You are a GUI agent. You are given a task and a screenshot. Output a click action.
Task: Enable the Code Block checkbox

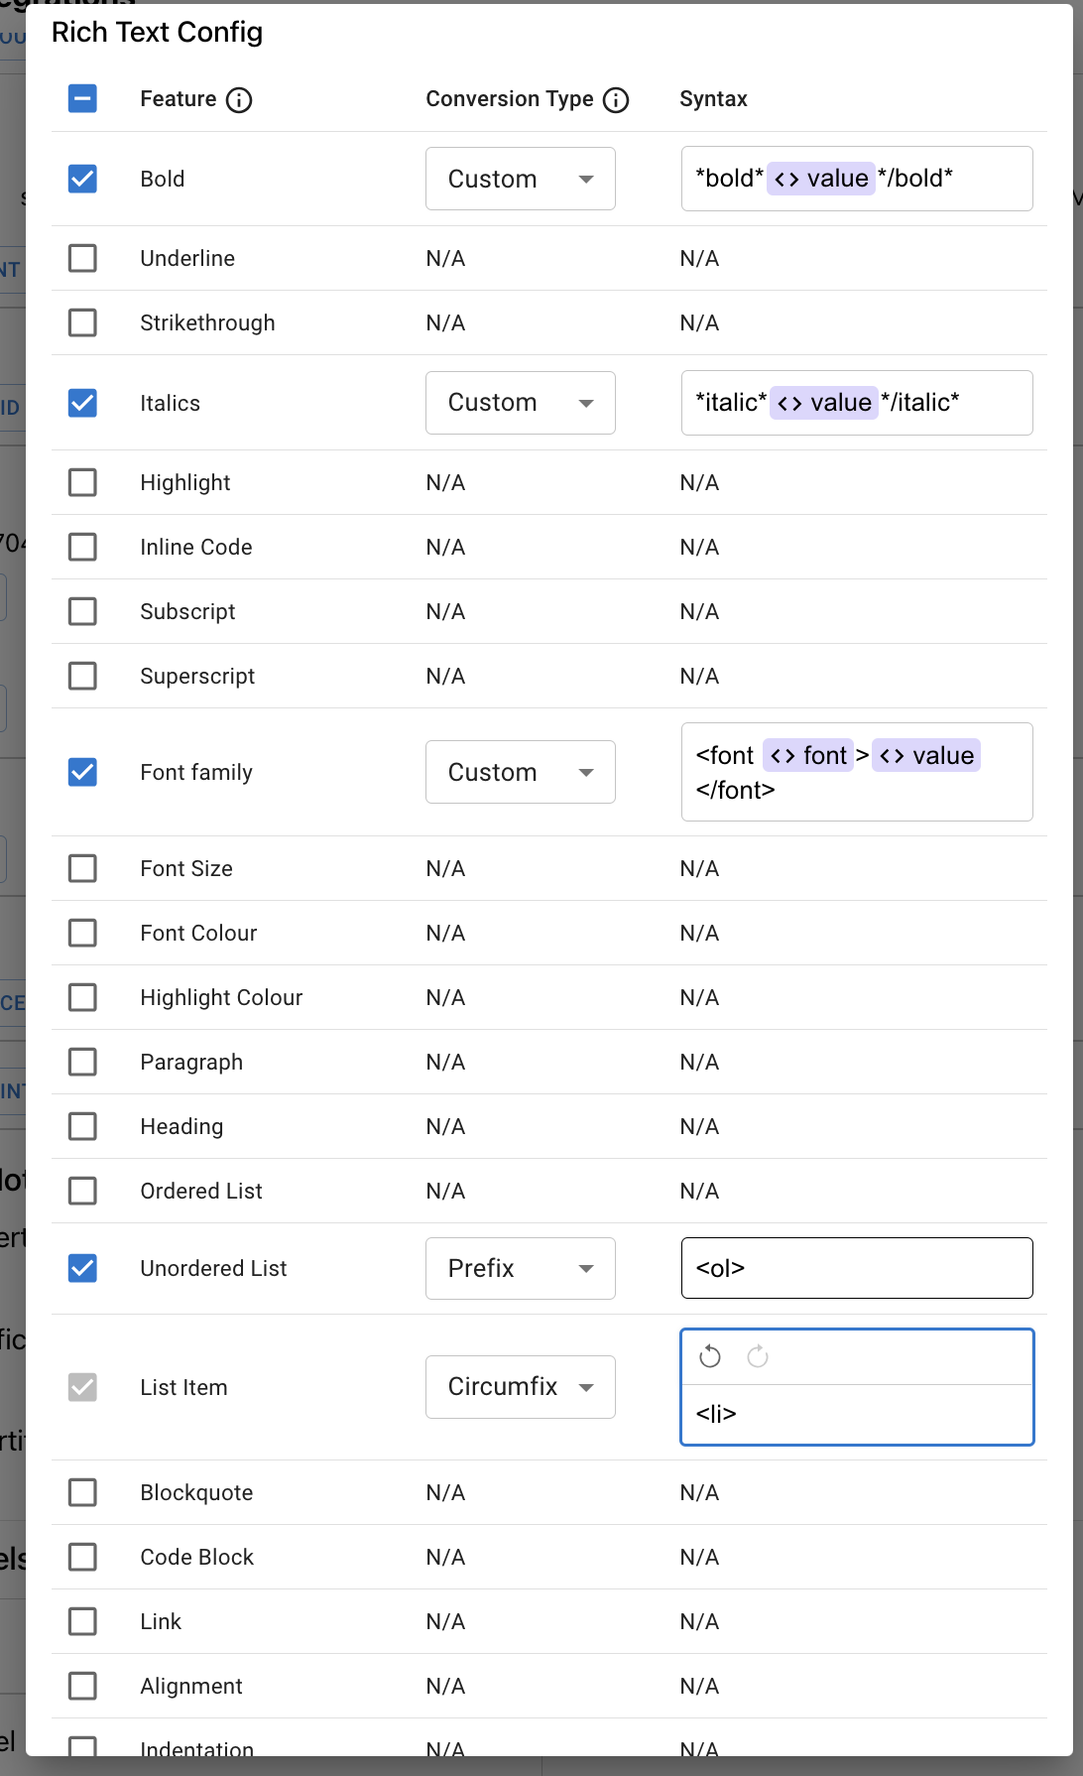pyautogui.click(x=82, y=1557)
